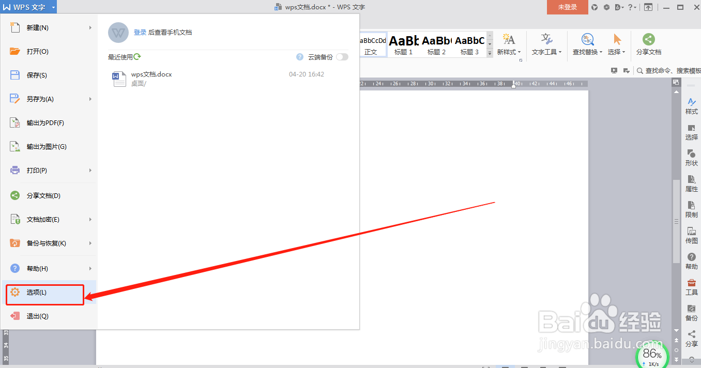701x368 pixels.
Task: Open 分享 in the right sidebar
Action: click(x=692, y=339)
